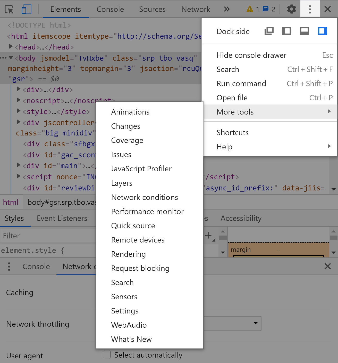
Task: Open Rendering tool
Action: 149,254
